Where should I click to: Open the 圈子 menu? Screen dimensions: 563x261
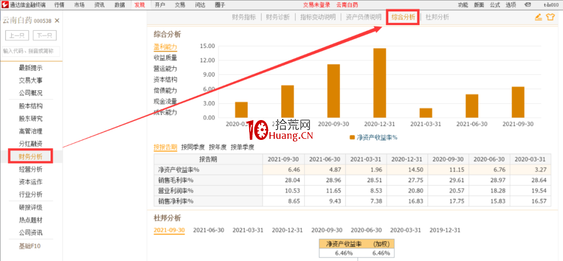(220, 5)
